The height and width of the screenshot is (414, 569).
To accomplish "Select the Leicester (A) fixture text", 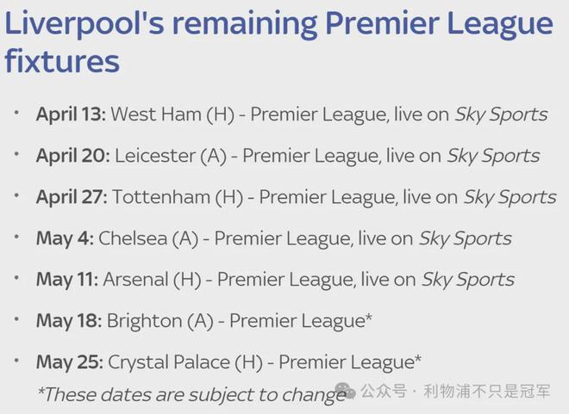I will [x=171, y=156].
